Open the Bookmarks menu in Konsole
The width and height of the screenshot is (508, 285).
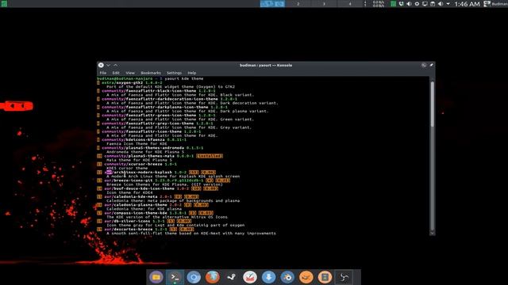(x=151, y=73)
